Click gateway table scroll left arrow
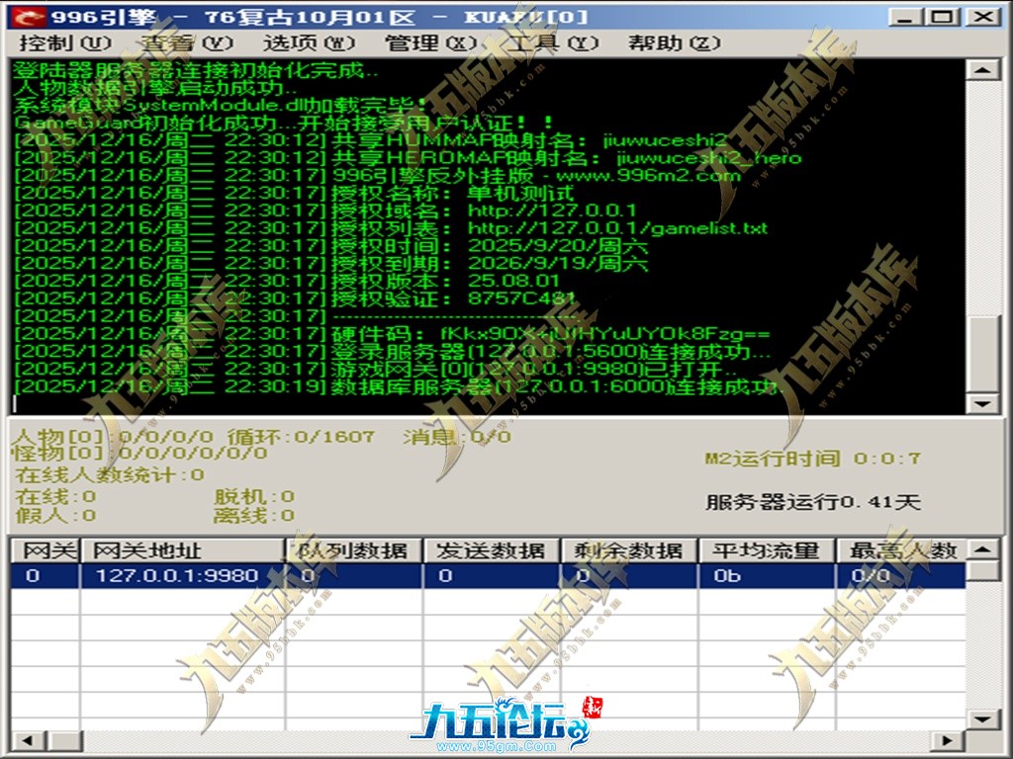The image size is (1013, 759). pyautogui.click(x=23, y=739)
